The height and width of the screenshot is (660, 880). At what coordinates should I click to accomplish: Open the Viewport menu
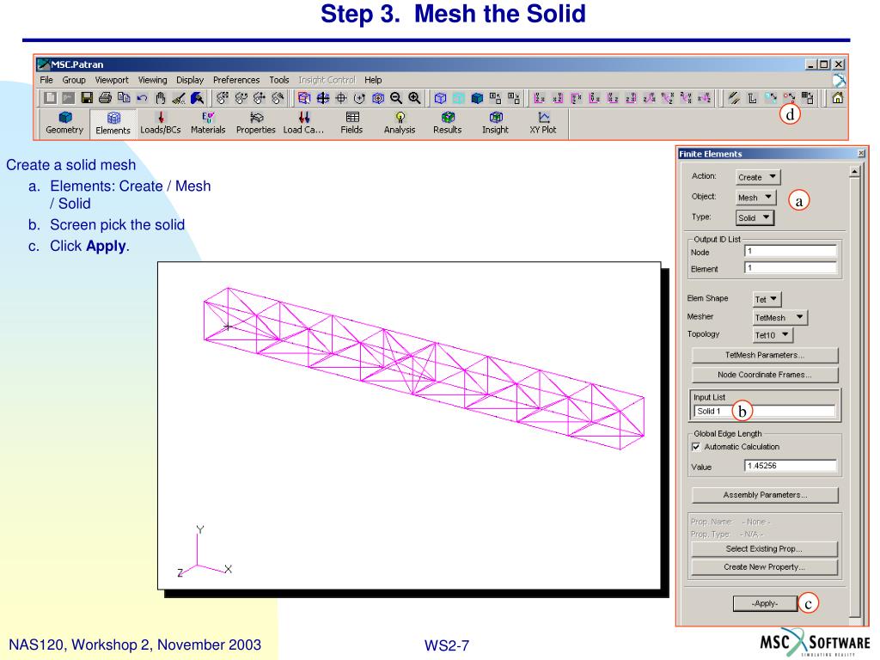point(112,80)
